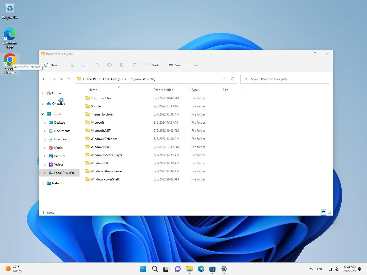Select Pictures in navigation pane
Screen dimensions: 367x275
[x=60, y=156]
